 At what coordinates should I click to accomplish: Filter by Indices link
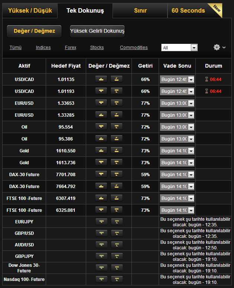43,48
